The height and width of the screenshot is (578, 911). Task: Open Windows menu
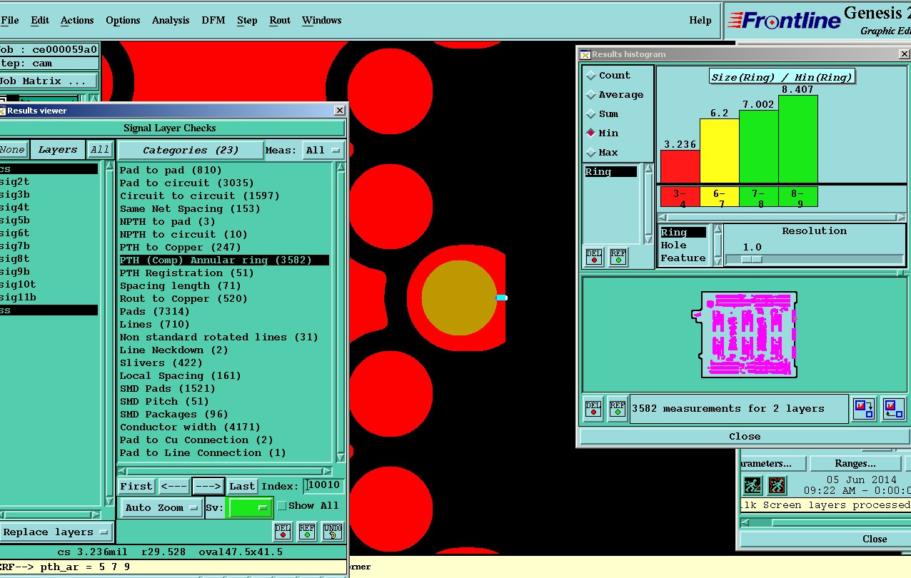321,20
